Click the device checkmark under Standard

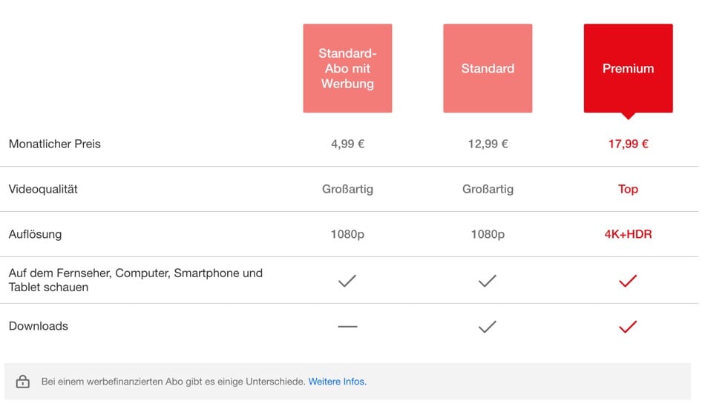(487, 281)
